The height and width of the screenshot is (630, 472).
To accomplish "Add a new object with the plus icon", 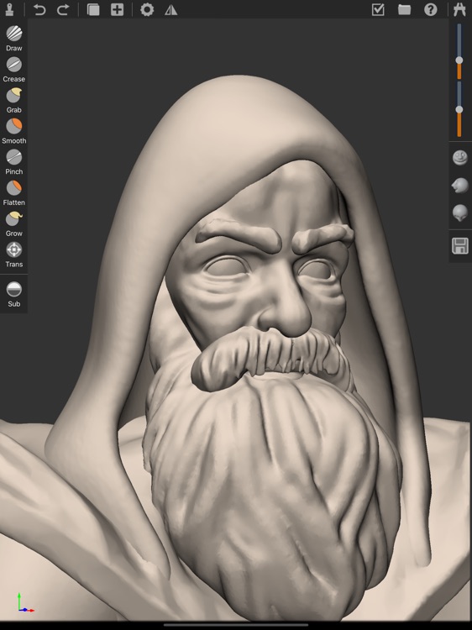I will tap(117, 9).
